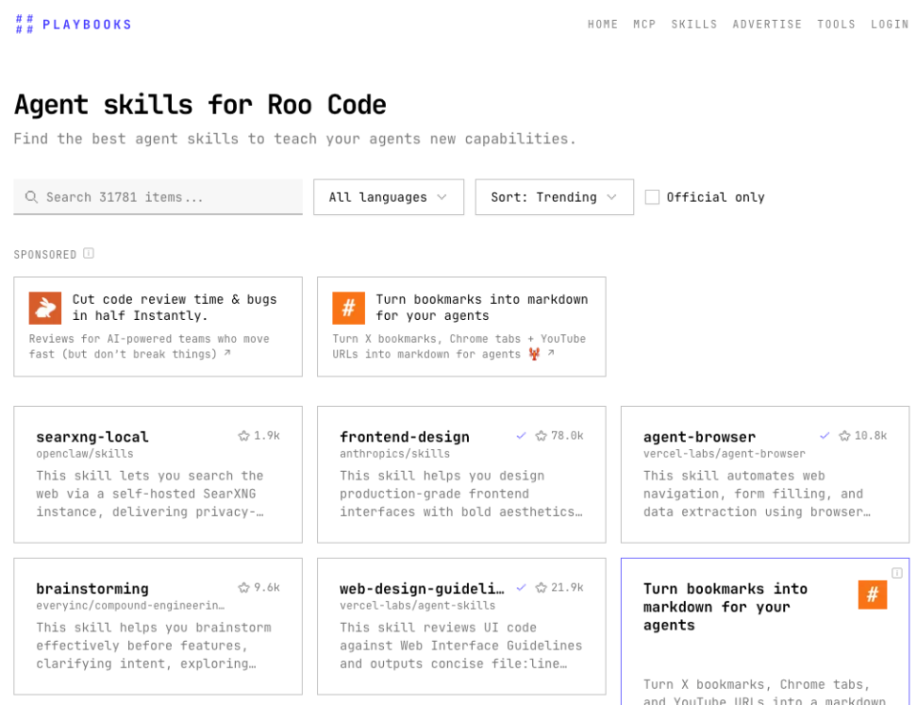Click the Tools nav item

836,24
